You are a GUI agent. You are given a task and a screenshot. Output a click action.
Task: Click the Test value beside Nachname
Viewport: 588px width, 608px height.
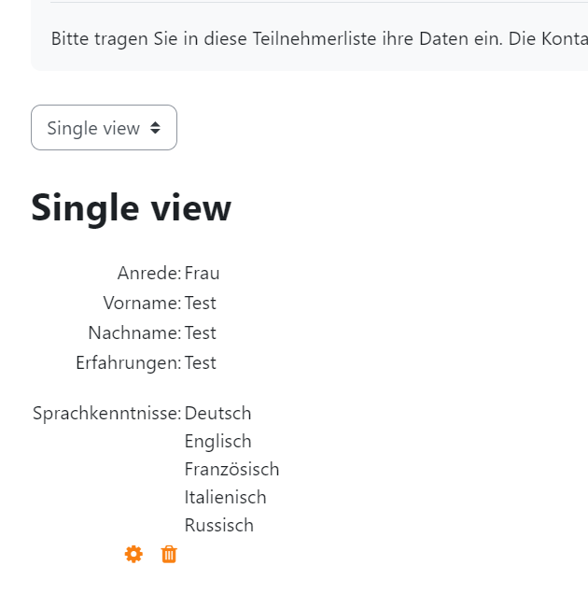coord(200,332)
